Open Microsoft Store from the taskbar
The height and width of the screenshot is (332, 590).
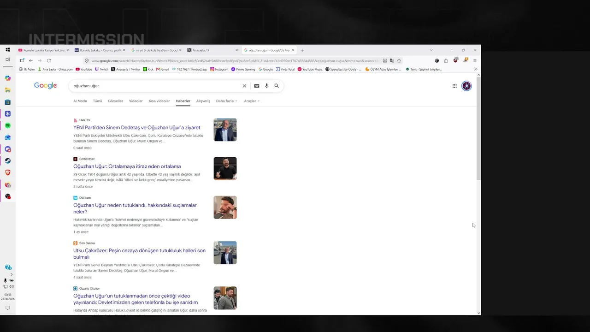8,102
